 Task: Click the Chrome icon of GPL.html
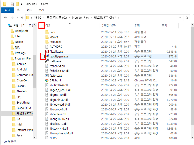[x=47, y=80]
